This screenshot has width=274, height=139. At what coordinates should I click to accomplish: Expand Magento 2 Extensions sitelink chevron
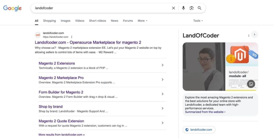[162, 65]
